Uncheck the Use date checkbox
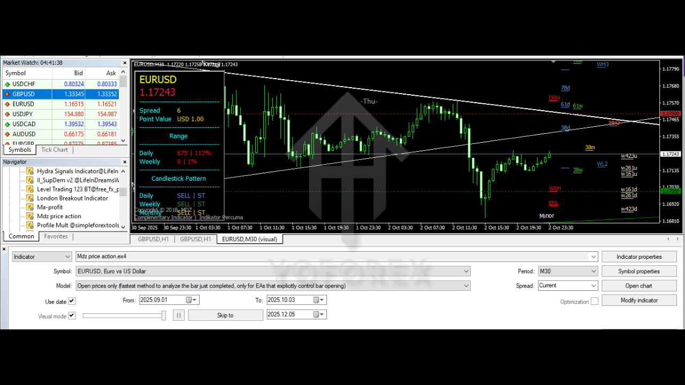The height and width of the screenshot is (385, 685). [73, 301]
